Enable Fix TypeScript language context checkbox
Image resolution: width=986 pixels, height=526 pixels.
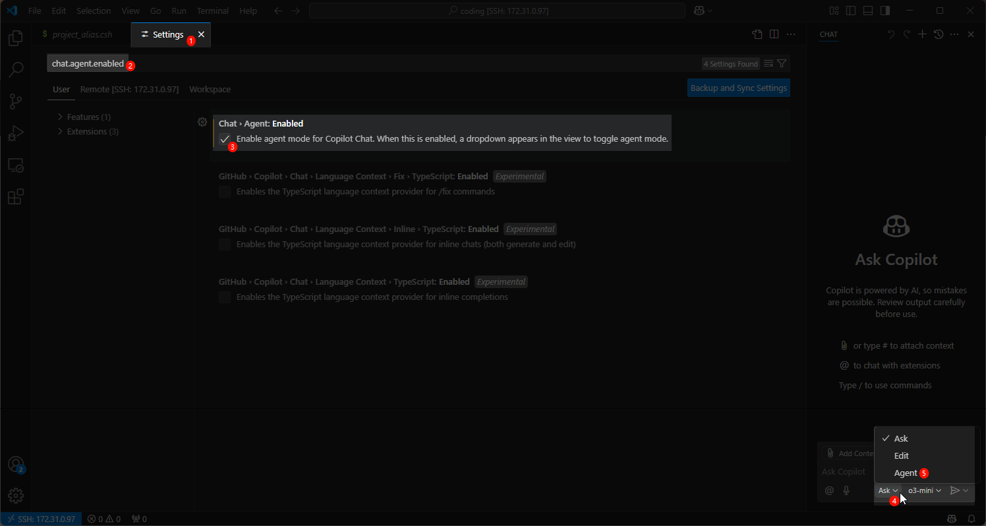click(x=225, y=192)
